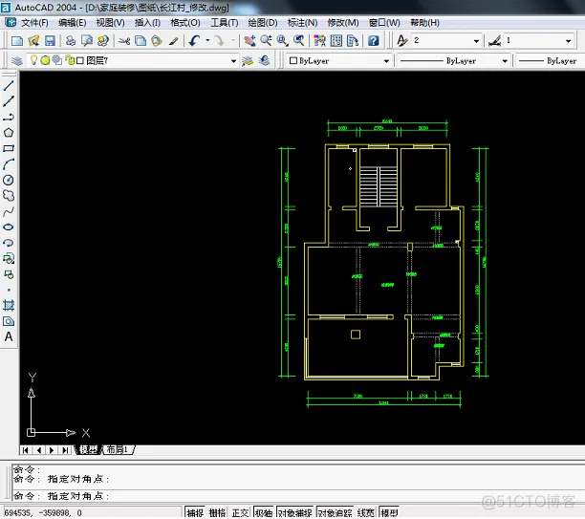585x519 pixels.
Task: Expand the dimension style dropdown showing 1
Action: coord(568,41)
